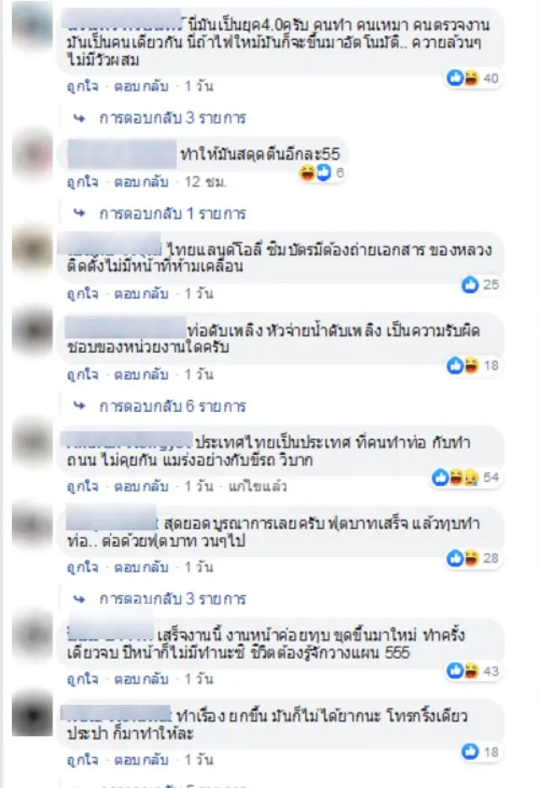Viewport: 541px width, 788px height.
Task: Open reactions on the comment with 6 reactions
Action: tap(315, 172)
